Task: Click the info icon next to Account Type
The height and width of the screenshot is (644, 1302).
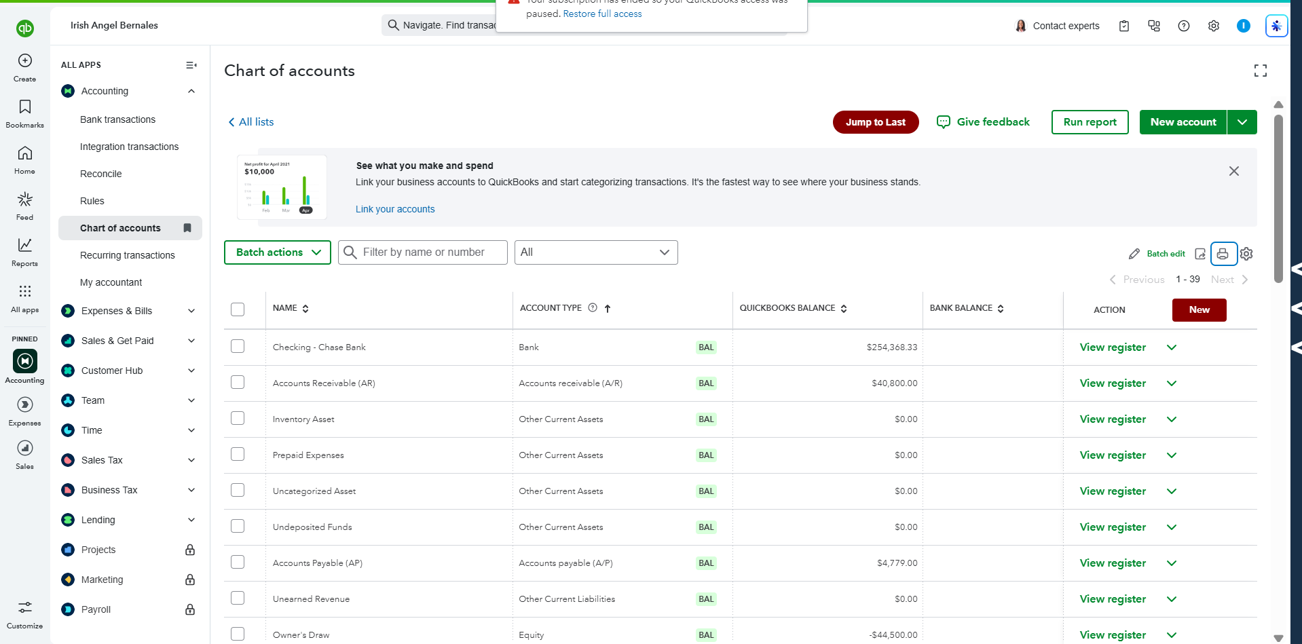Action: [593, 307]
